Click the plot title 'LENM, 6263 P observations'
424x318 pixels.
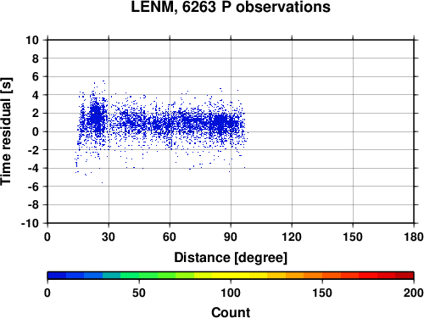pos(231,7)
